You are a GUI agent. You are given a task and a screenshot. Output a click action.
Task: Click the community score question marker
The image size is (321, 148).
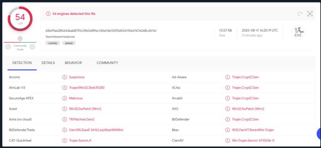point(20,39)
